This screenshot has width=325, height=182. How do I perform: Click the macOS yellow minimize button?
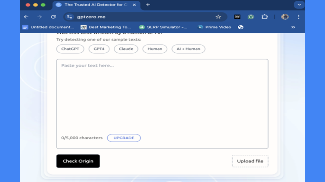tap(36, 5)
